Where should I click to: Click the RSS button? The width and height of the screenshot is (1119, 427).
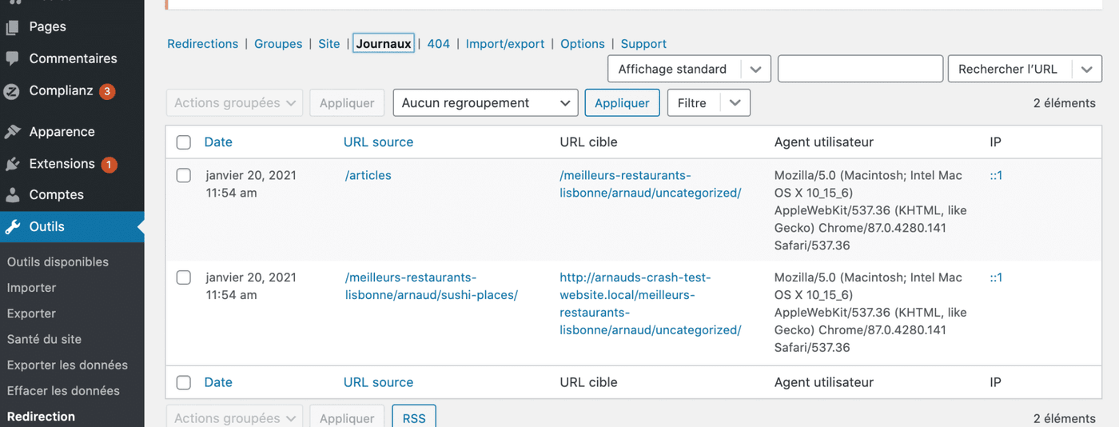[x=413, y=417]
